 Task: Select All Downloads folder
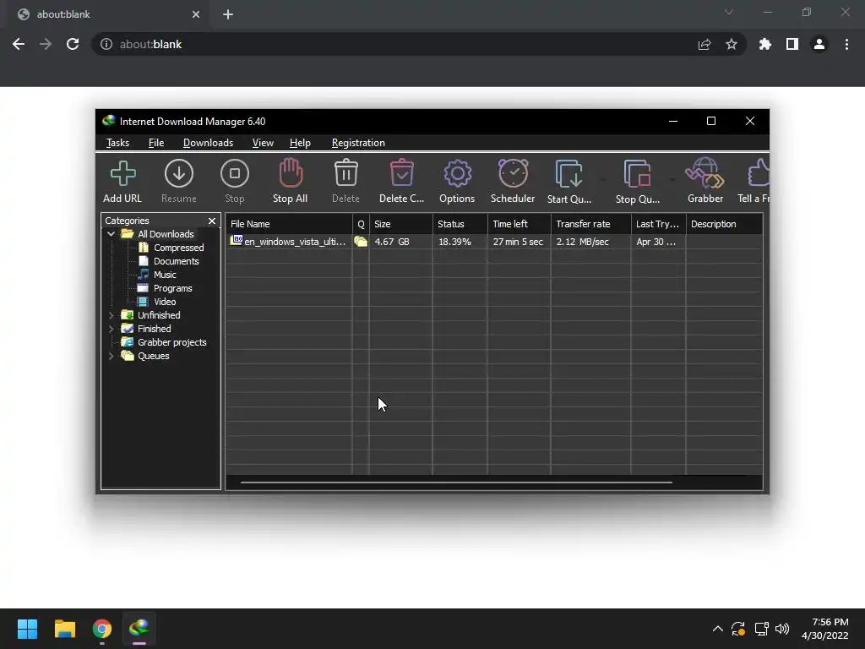166,234
